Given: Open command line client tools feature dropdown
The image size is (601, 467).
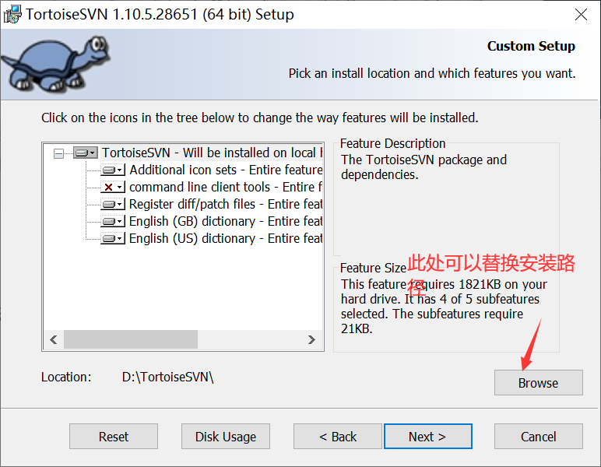Looking at the screenshot, I should pos(113,187).
